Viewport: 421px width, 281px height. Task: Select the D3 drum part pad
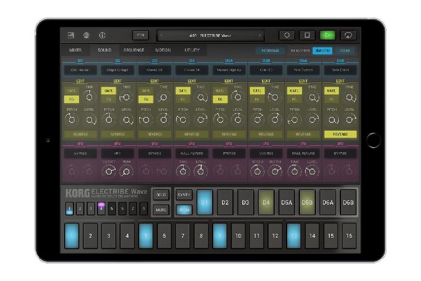pos(246,203)
